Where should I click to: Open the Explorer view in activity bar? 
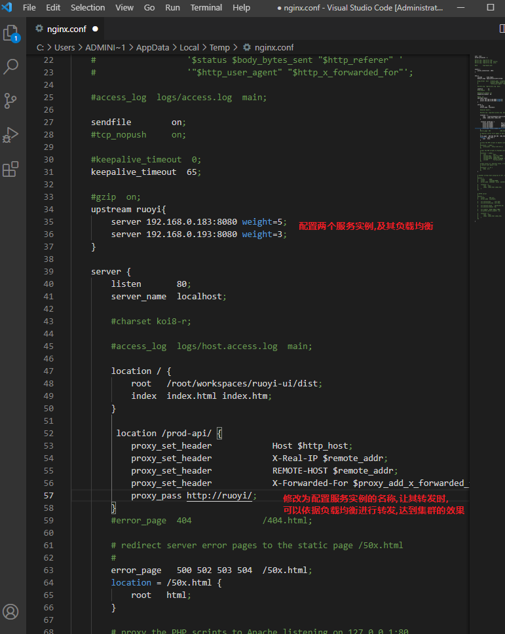click(x=11, y=33)
